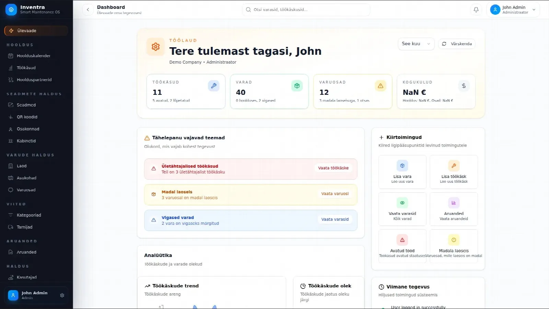The image size is (549, 309).
Task: Click the Vigased varad alert icon
Action: pyautogui.click(x=154, y=220)
